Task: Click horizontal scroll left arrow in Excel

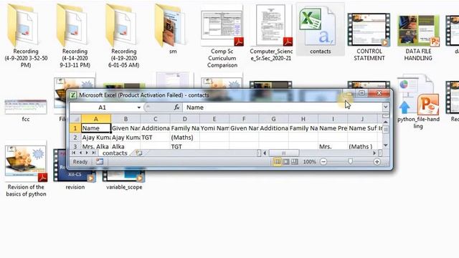Action: click(265, 153)
